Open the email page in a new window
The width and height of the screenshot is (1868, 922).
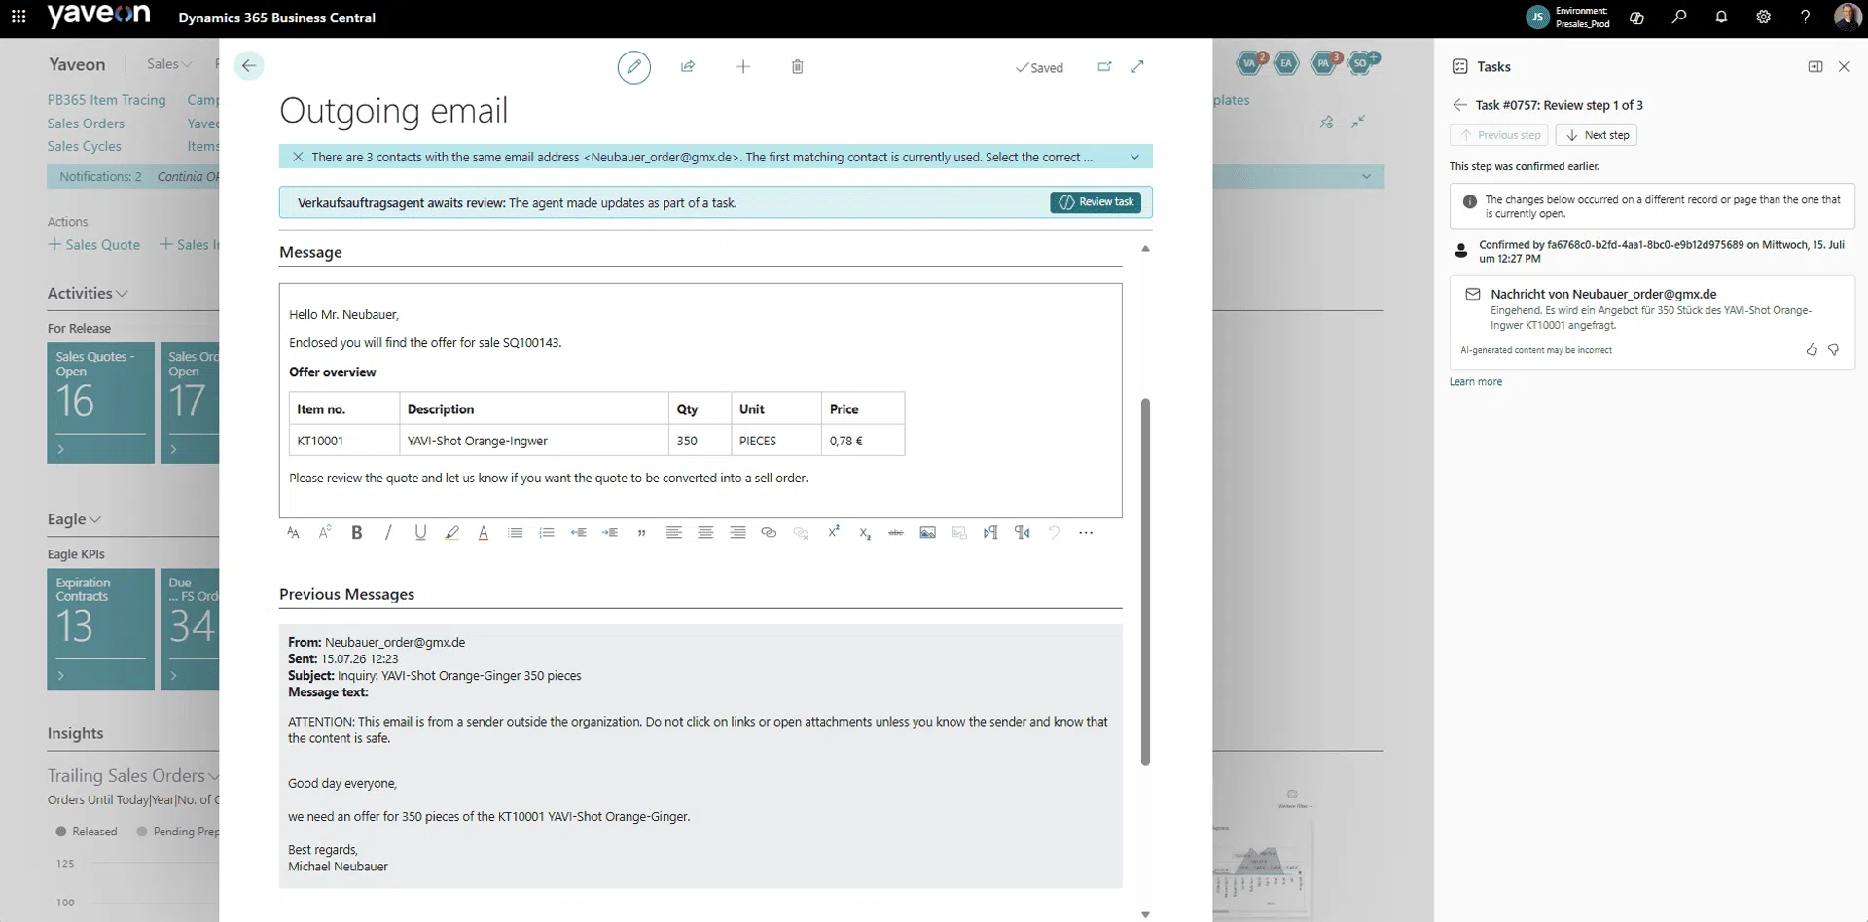tap(1104, 67)
